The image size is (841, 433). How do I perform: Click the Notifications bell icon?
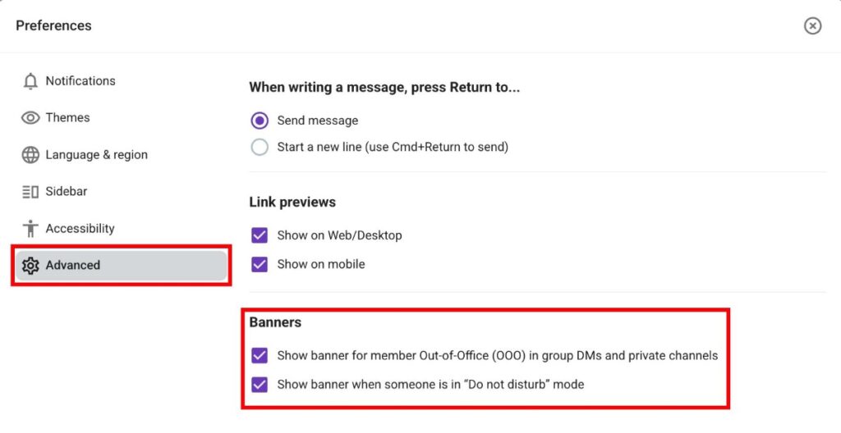(x=30, y=81)
